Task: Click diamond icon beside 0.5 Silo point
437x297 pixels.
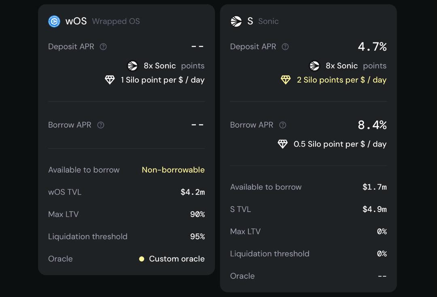Action: (282, 144)
